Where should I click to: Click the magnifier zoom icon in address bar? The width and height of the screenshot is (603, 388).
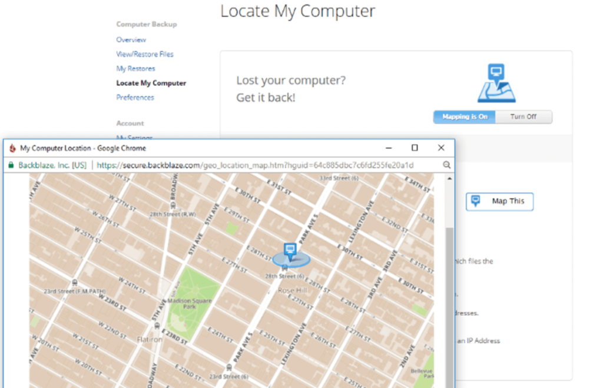click(446, 165)
